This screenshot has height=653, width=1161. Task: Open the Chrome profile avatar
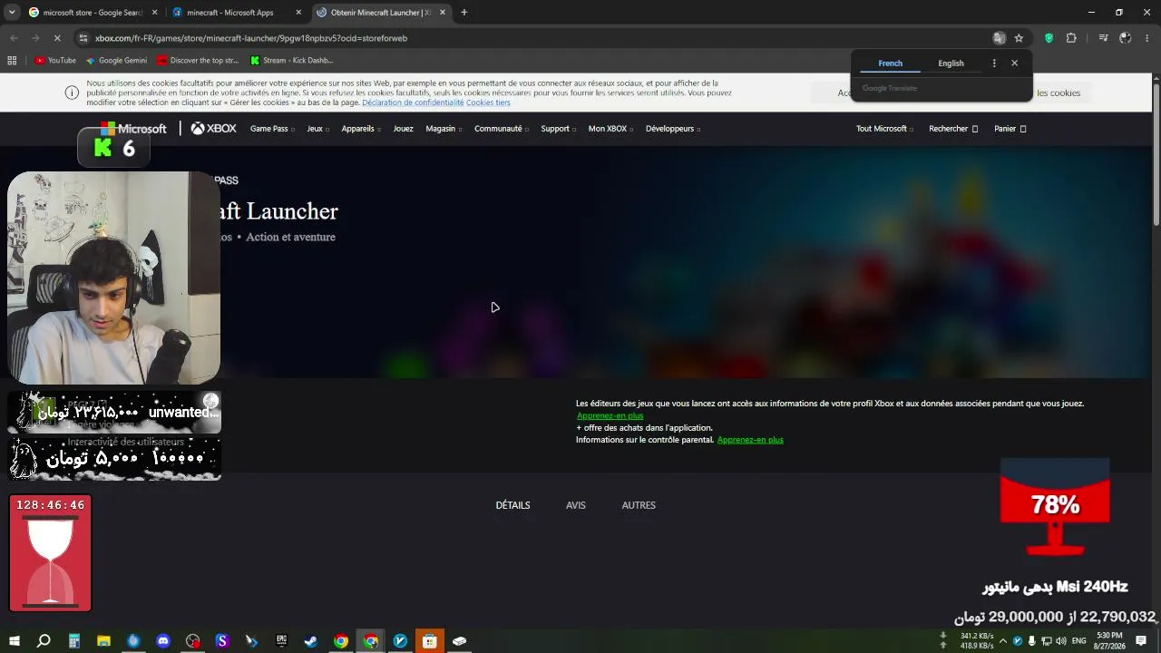1125,38
